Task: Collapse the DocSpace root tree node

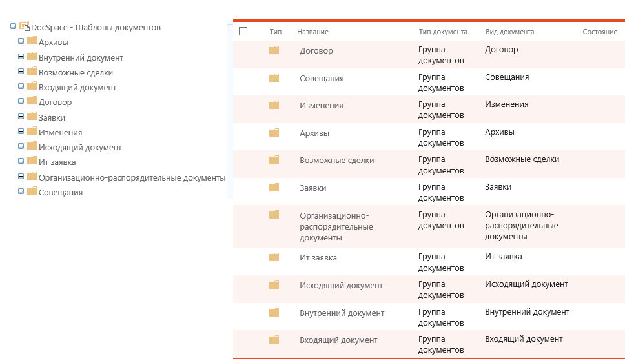Action: 13,26
